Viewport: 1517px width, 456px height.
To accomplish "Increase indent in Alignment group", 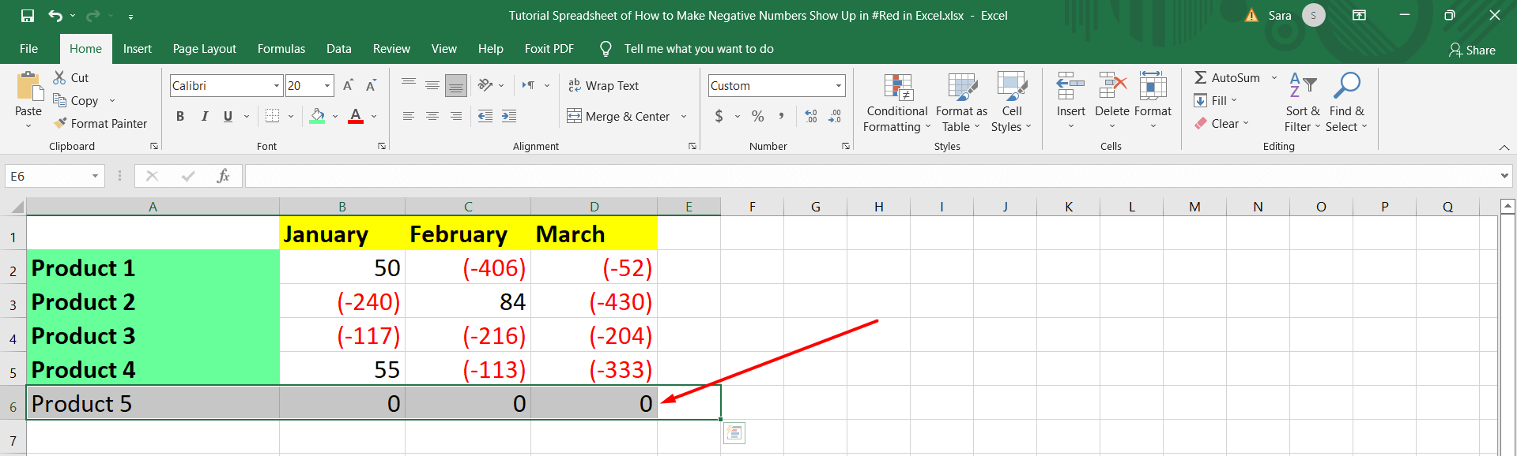I will click(x=509, y=116).
